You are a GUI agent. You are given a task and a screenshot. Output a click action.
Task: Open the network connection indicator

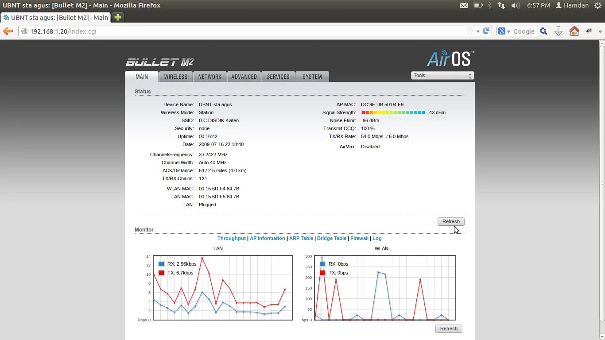pos(501,5)
